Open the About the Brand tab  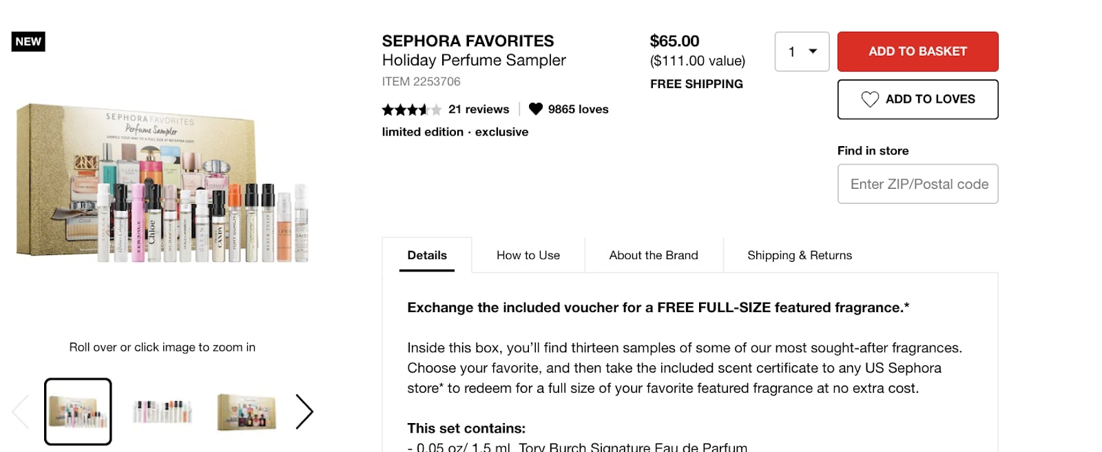[x=653, y=255]
